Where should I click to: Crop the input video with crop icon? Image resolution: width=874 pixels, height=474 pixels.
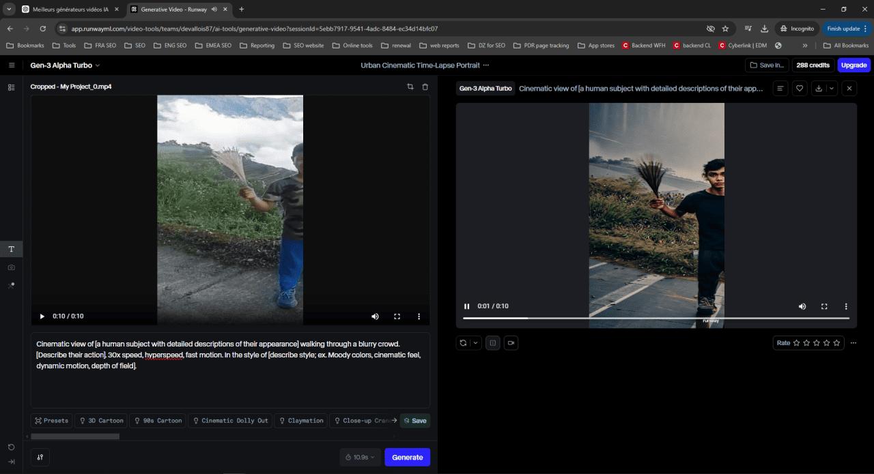pos(410,87)
